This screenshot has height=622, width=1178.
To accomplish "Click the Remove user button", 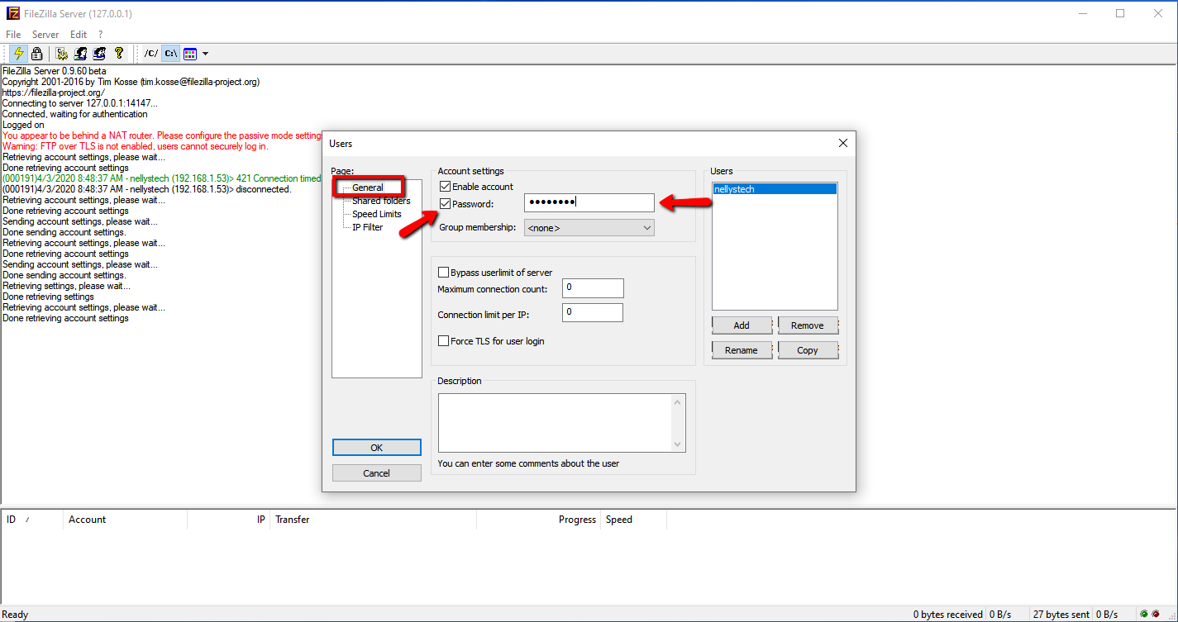I will pos(808,325).
